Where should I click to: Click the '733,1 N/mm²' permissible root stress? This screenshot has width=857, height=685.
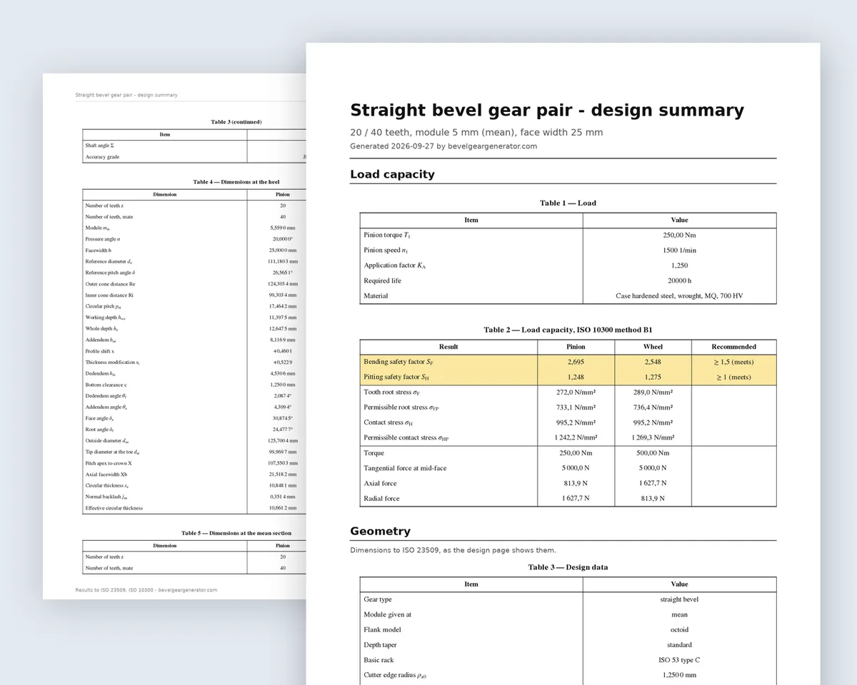(x=576, y=407)
